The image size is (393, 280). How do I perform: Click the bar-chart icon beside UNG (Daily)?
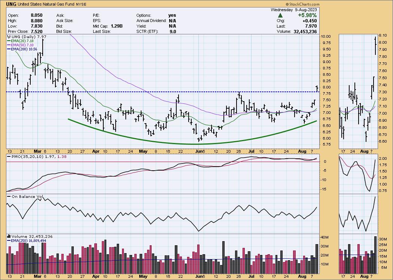tap(9, 37)
